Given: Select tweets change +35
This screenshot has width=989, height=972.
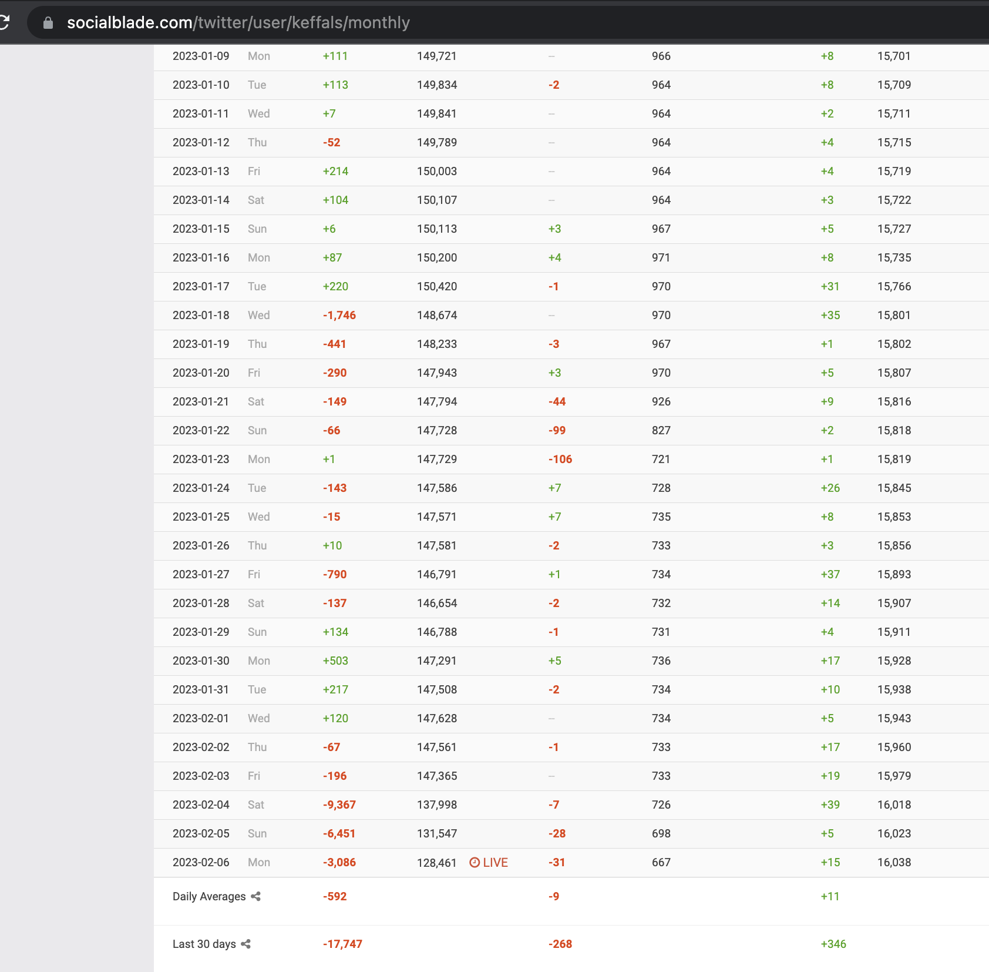Looking at the screenshot, I should click(830, 315).
